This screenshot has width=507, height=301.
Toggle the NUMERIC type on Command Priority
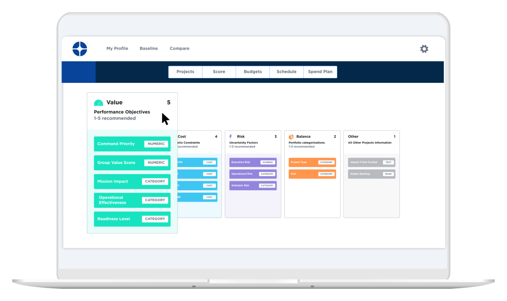[156, 144]
